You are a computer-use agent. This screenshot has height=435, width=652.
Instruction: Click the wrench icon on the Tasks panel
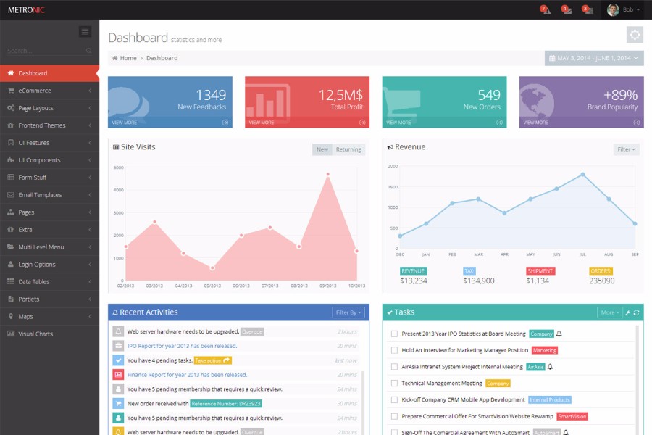tap(628, 312)
